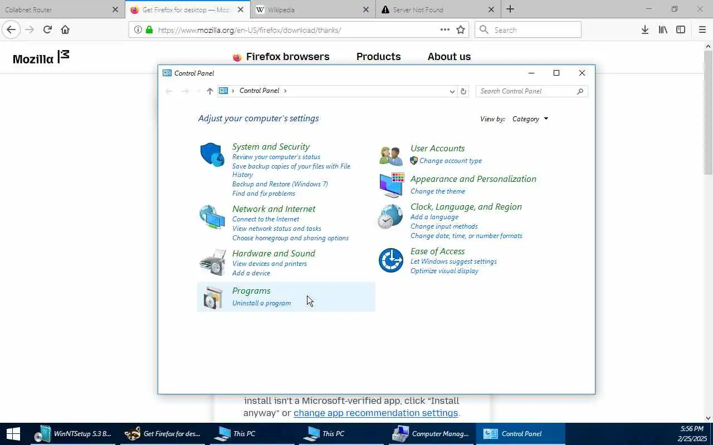Viewport: 713px width, 445px height.
Task: Switch to Server Not Found tab
Action: 438,9
